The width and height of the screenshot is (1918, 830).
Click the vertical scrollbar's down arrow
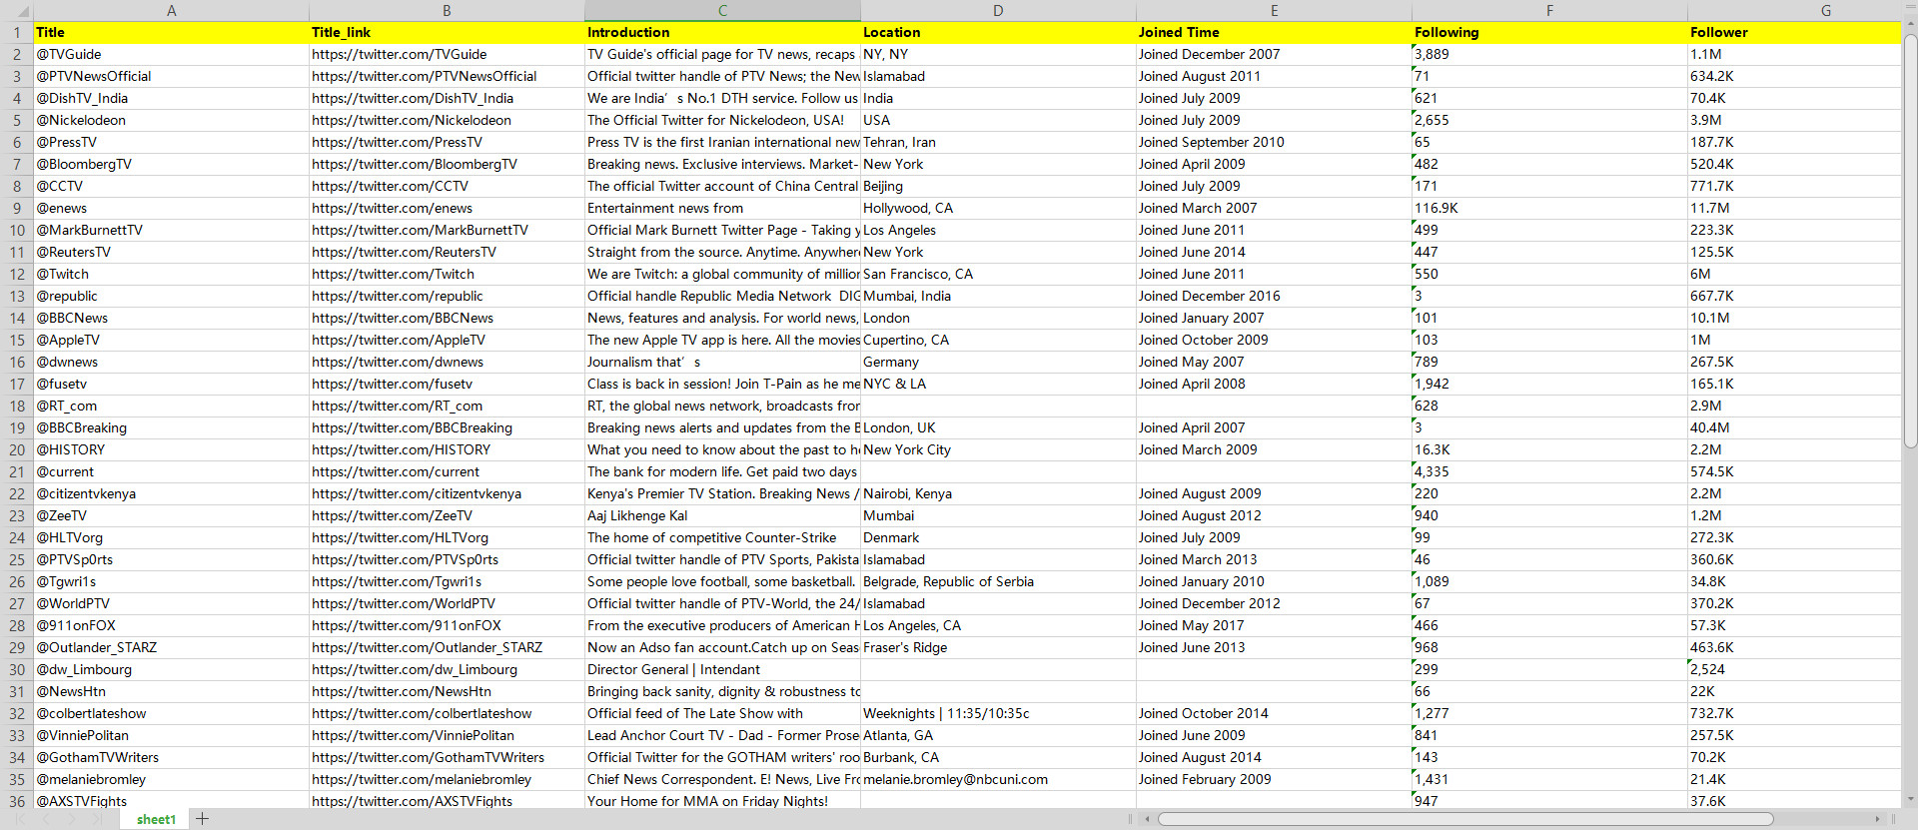pyautogui.click(x=1910, y=799)
